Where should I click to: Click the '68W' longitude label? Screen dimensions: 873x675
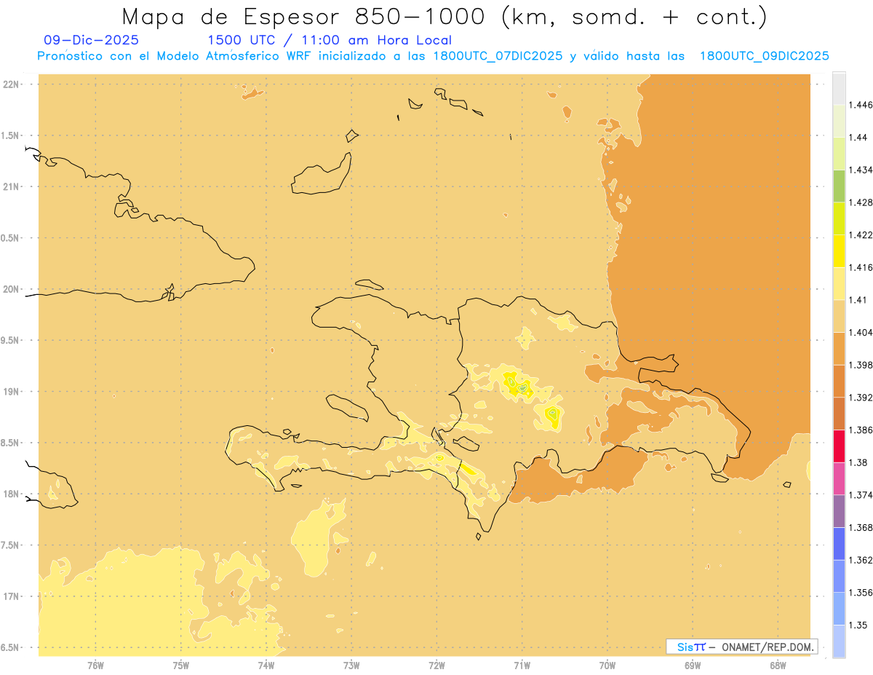tap(778, 666)
